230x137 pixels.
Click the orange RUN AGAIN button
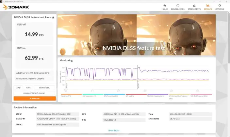pyautogui.click(x=35, y=99)
